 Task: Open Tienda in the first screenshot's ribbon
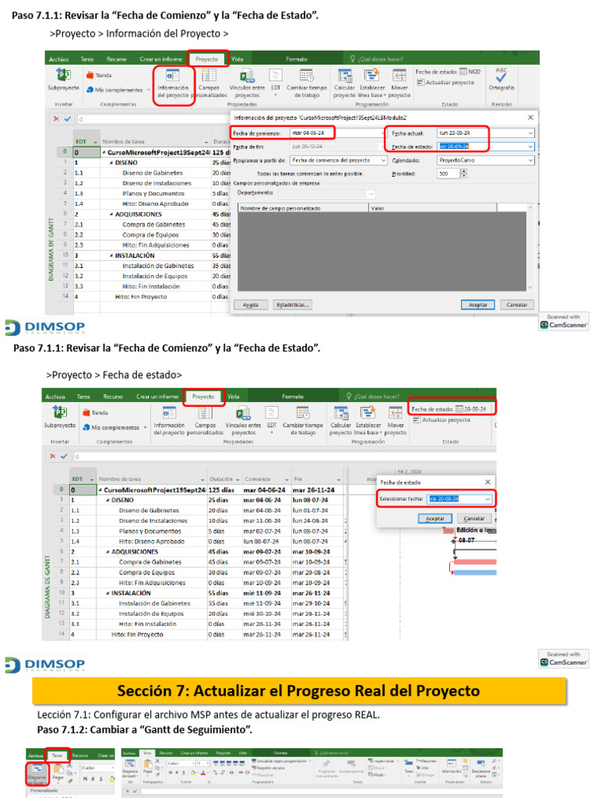[x=99, y=76]
